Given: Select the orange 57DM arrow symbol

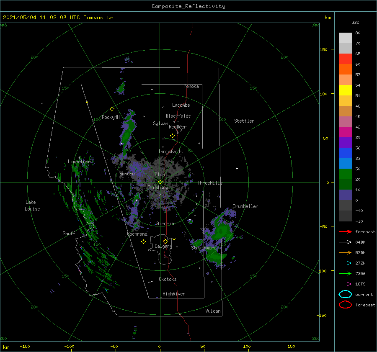Looking at the screenshot, I should click(x=345, y=252).
